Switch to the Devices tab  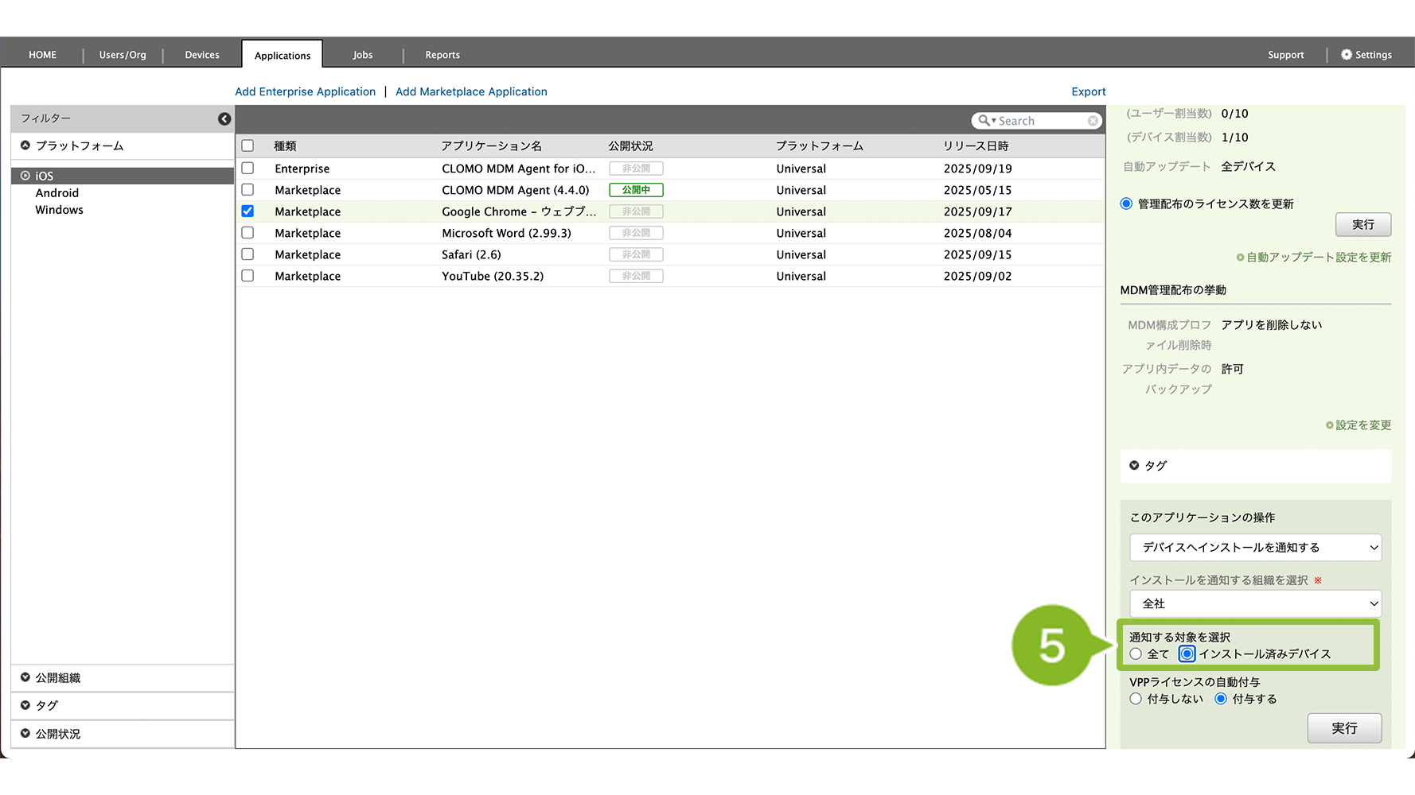point(202,55)
